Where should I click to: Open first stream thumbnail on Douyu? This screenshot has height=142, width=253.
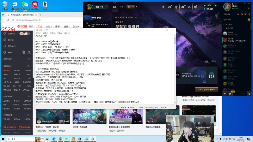coord(53,116)
